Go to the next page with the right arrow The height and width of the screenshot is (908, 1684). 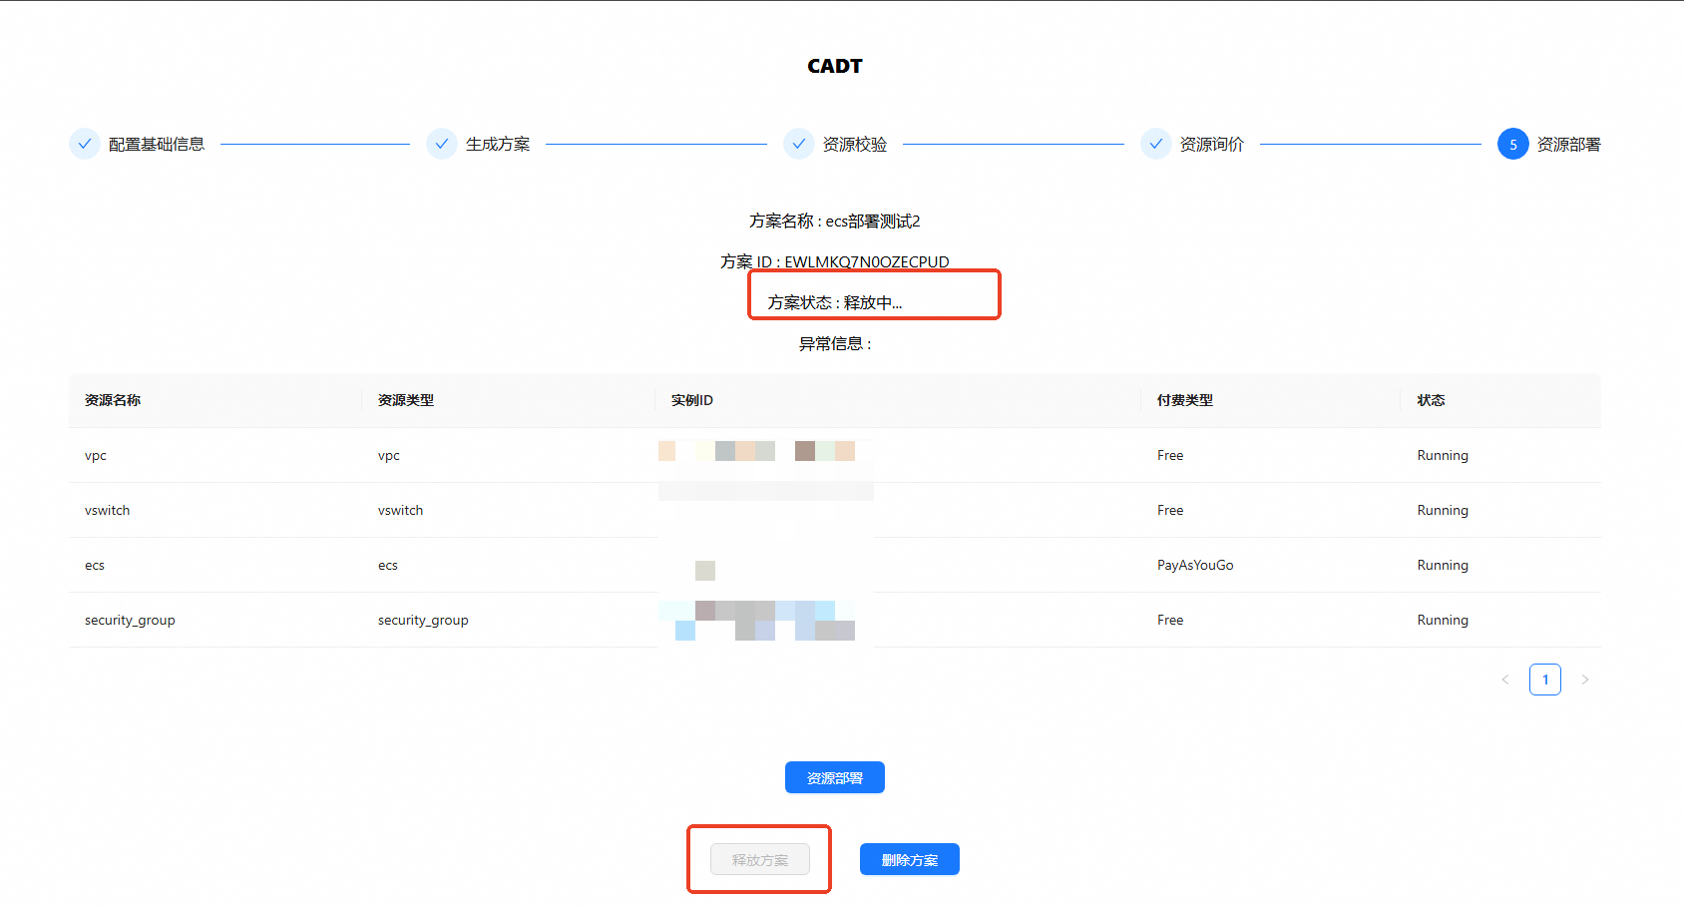pyautogui.click(x=1585, y=680)
